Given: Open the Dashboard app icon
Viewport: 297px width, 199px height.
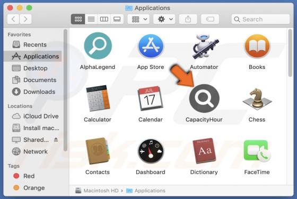Looking at the screenshot, I should pyautogui.click(x=151, y=151).
